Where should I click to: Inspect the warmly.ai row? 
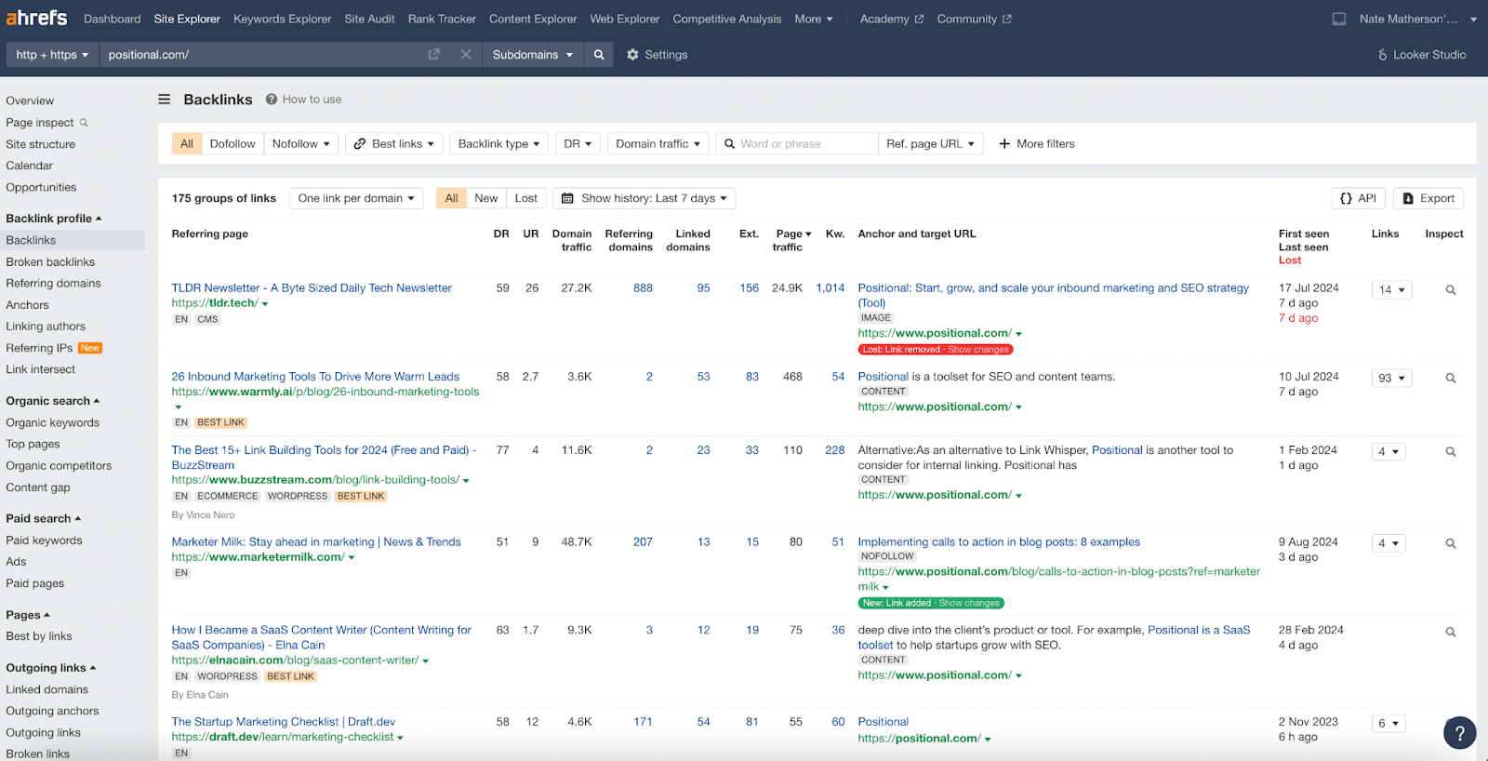pos(1451,379)
